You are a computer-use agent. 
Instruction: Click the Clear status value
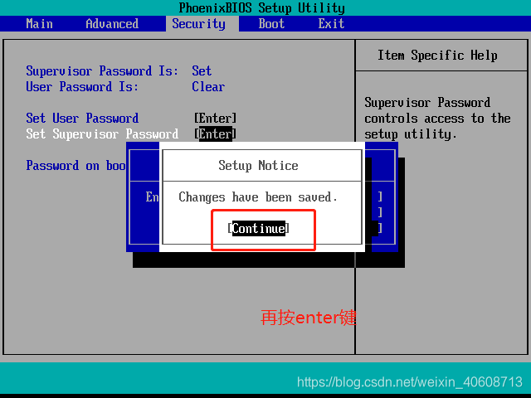208,87
